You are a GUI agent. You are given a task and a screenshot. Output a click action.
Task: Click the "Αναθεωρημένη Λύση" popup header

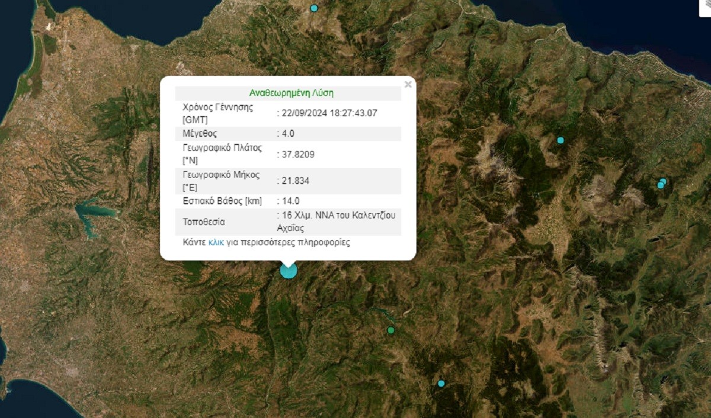292,93
